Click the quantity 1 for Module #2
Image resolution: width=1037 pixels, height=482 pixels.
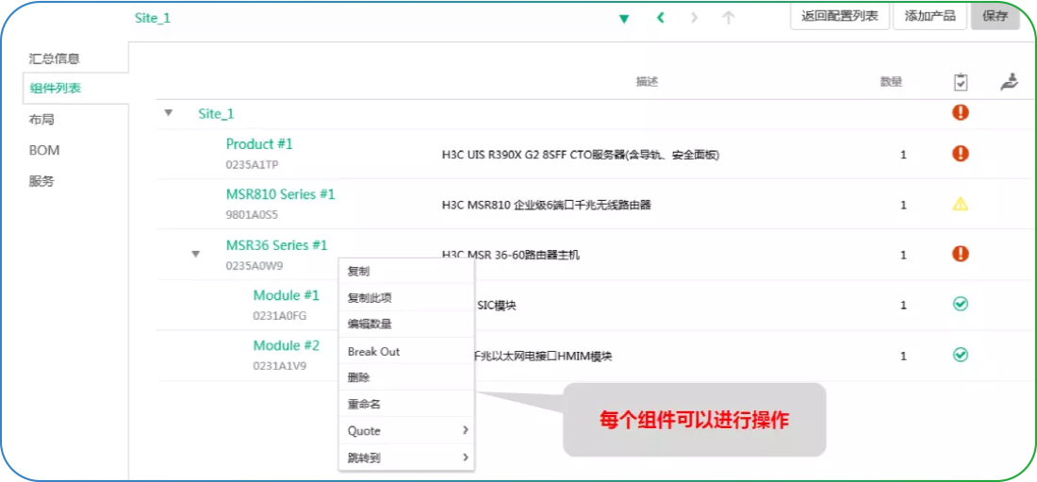click(903, 357)
